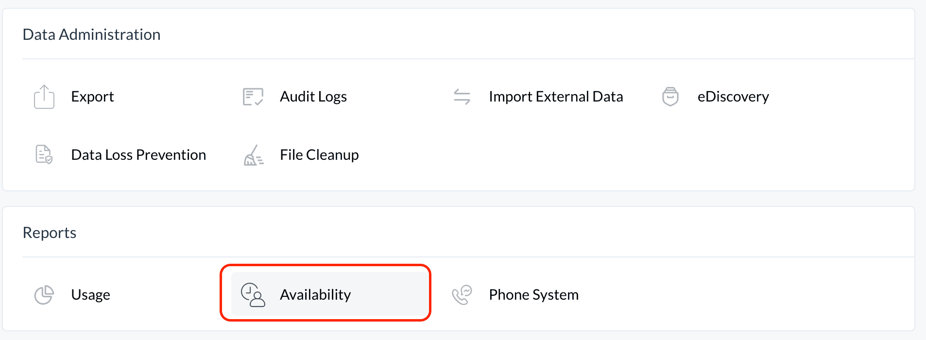Click the eDiscovery icon
Image resolution: width=926 pixels, height=340 pixels.
(x=670, y=97)
